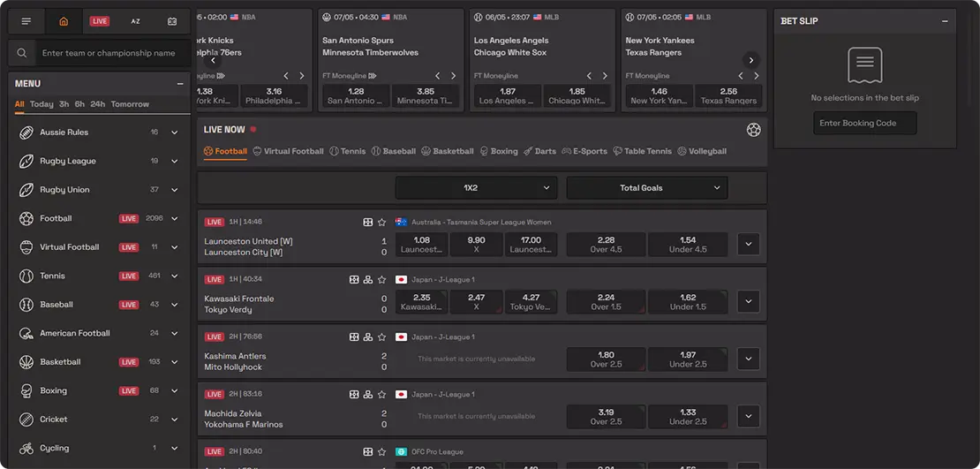Click the Baseball menu icon
This screenshot has height=469, width=980.
pyautogui.click(x=26, y=305)
